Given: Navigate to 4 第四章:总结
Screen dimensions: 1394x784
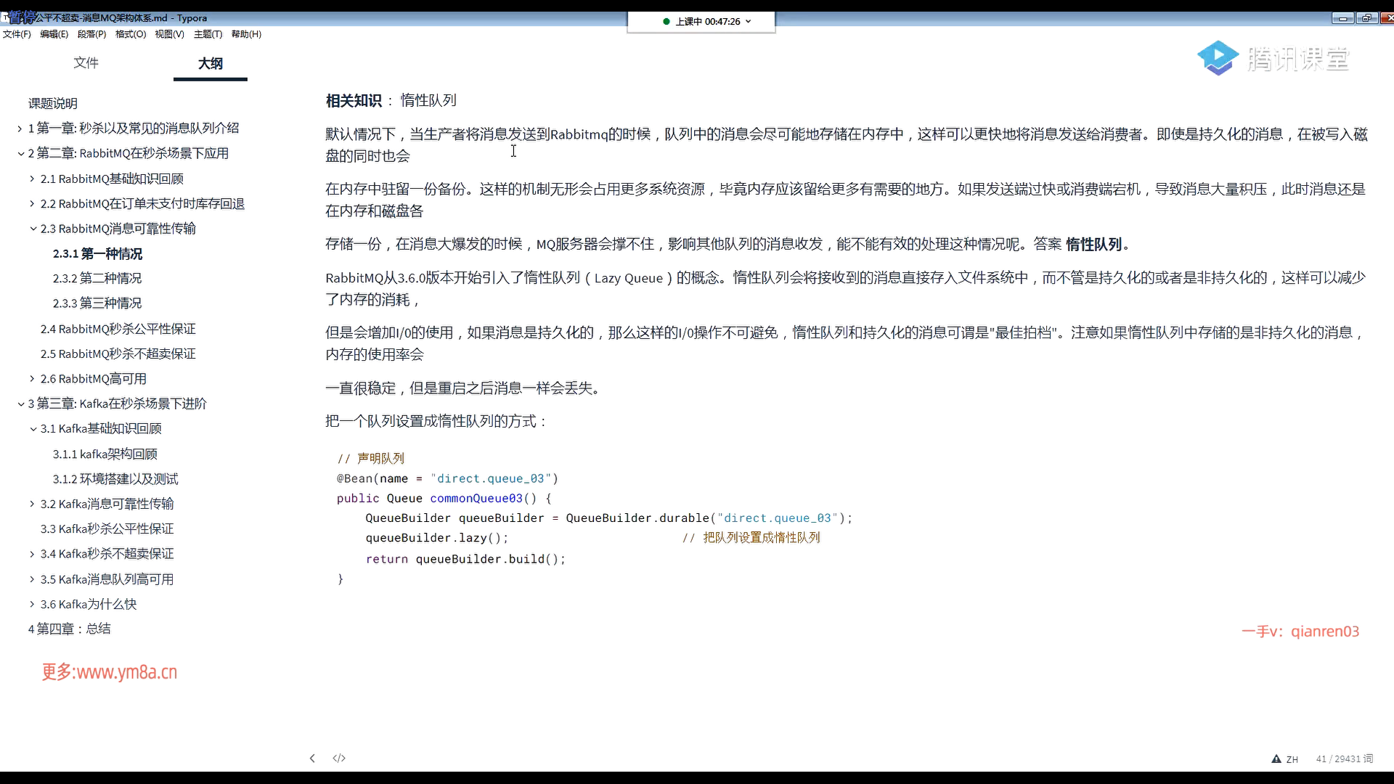Looking at the screenshot, I should tap(70, 629).
